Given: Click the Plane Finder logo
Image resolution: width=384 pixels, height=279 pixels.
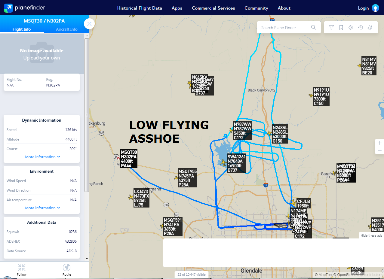Looking at the screenshot, I should 25,8.
